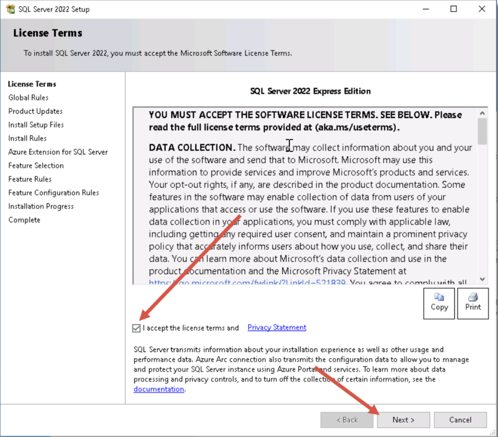This screenshot has height=437, width=498.
Task: Click the 'SQL Server 2022 Express Edition' heading
Action: tap(310, 91)
